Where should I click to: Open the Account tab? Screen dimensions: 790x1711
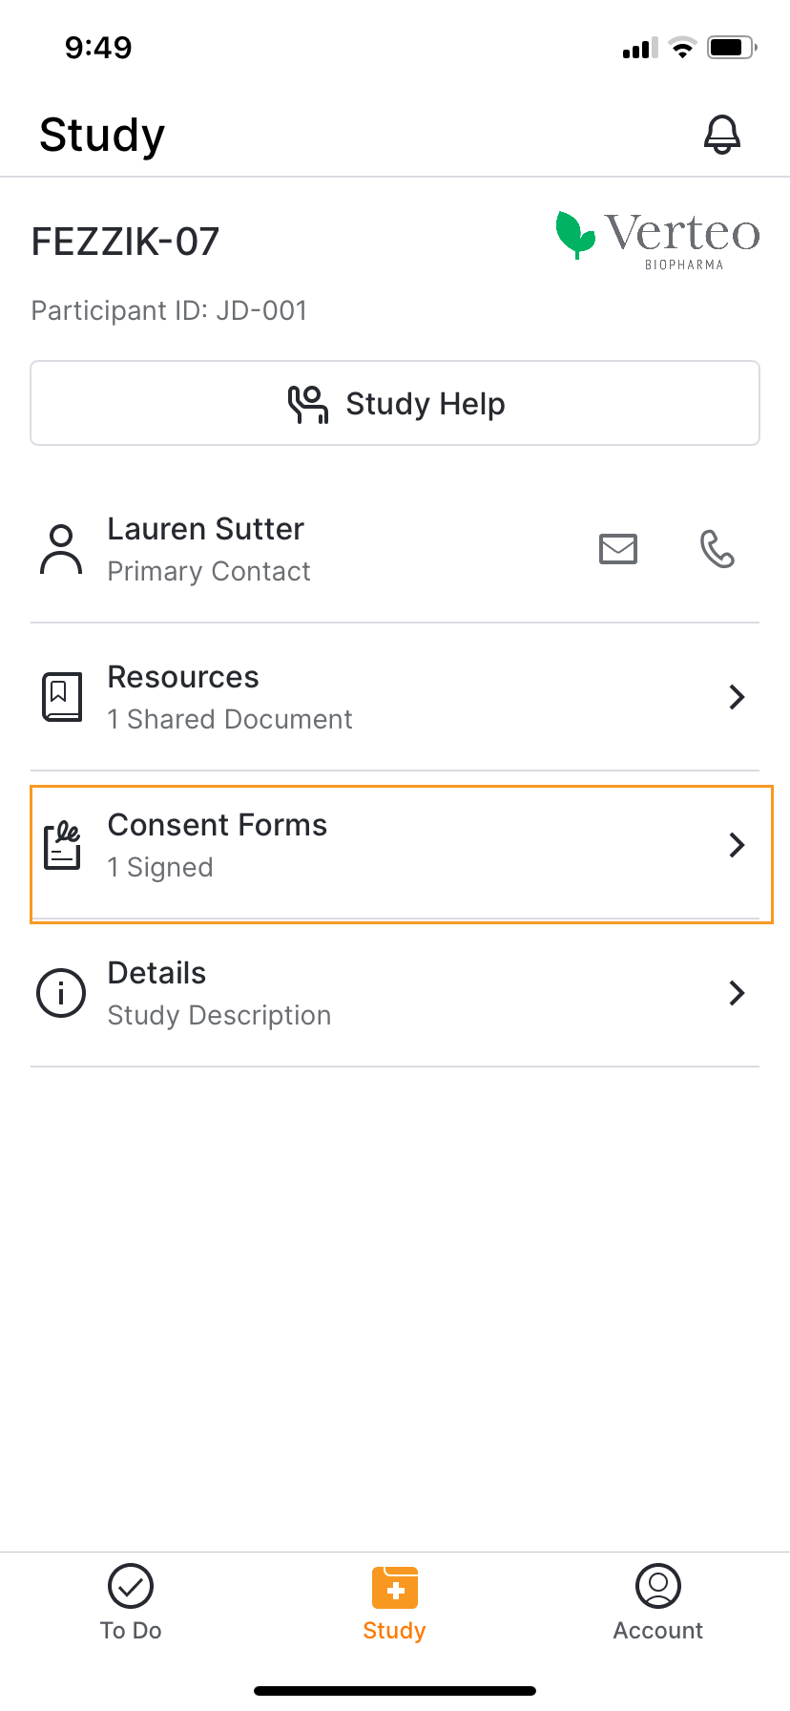click(x=658, y=1602)
